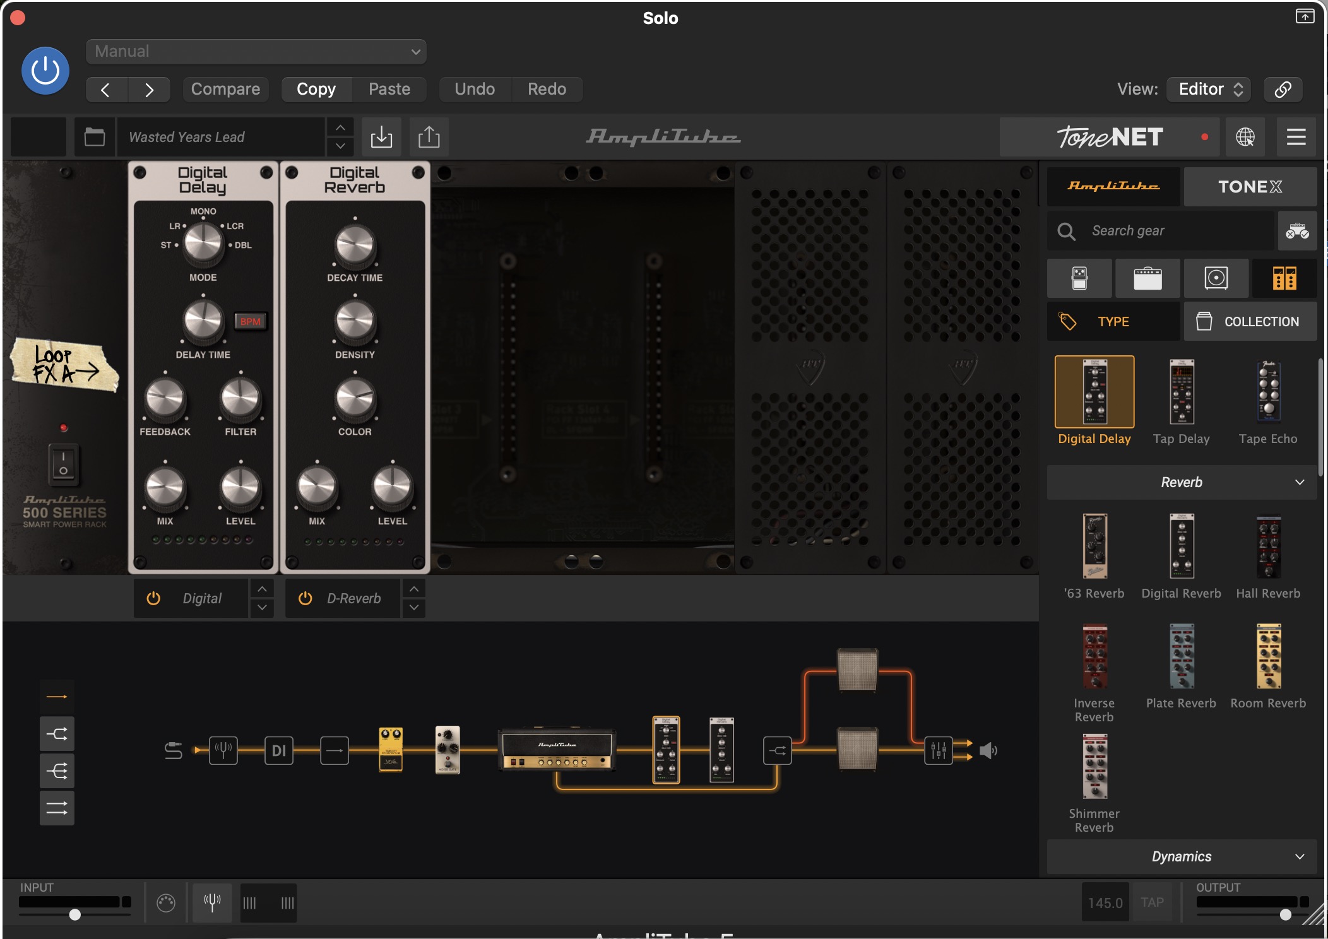Viewport: 1328px width, 939px height.
Task: Go to next setting with right arrow
Action: pyautogui.click(x=149, y=90)
